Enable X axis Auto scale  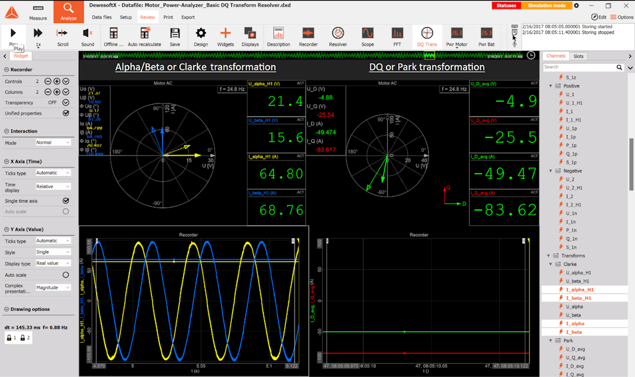[x=66, y=211]
